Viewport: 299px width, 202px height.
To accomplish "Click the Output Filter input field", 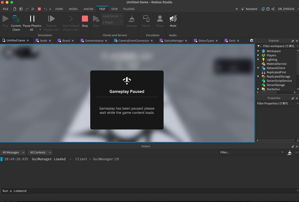I will pyautogui.click(x=252, y=152).
